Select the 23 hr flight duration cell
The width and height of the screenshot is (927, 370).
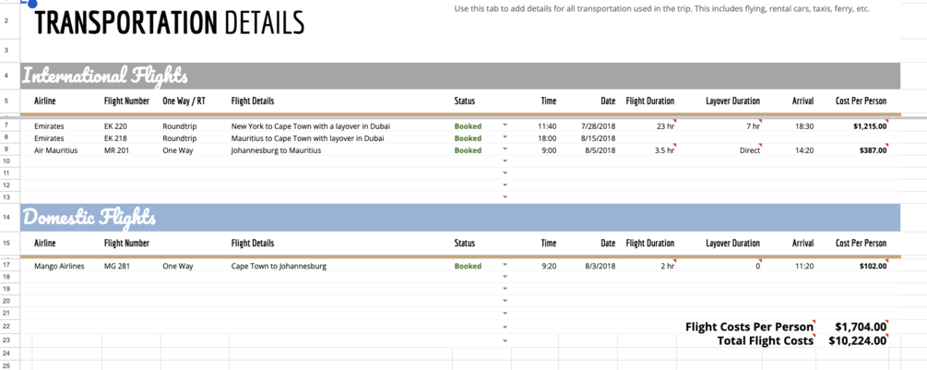click(664, 125)
